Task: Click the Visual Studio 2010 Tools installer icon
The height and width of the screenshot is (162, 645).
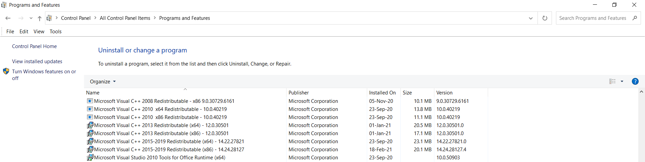Action: click(x=90, y=158)
